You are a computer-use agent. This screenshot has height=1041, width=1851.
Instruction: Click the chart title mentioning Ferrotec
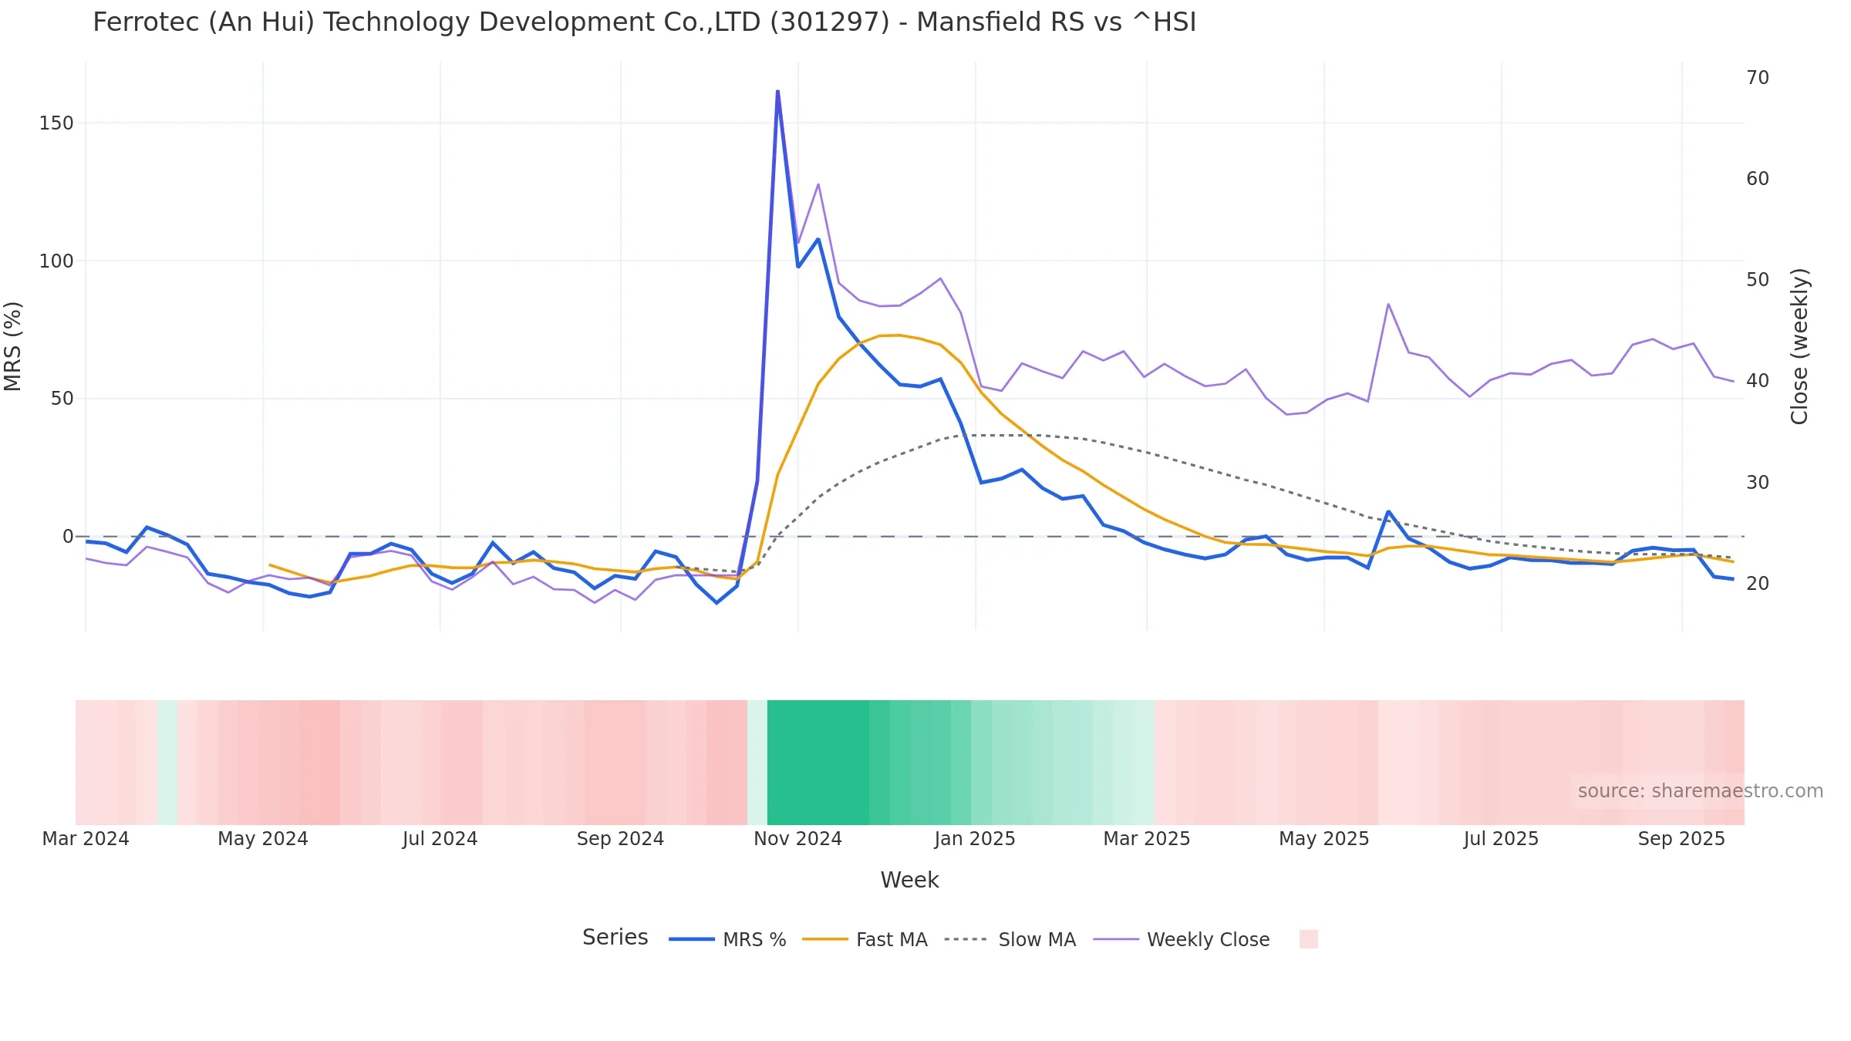tap(645, 22)
